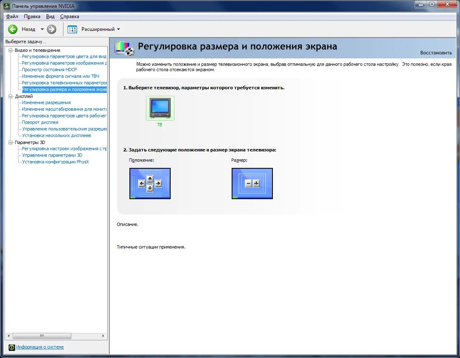The width and height of the screenshot is (460, 358).
Task: Open Управление пользовательским разрешением
Action: click(64, 129)
